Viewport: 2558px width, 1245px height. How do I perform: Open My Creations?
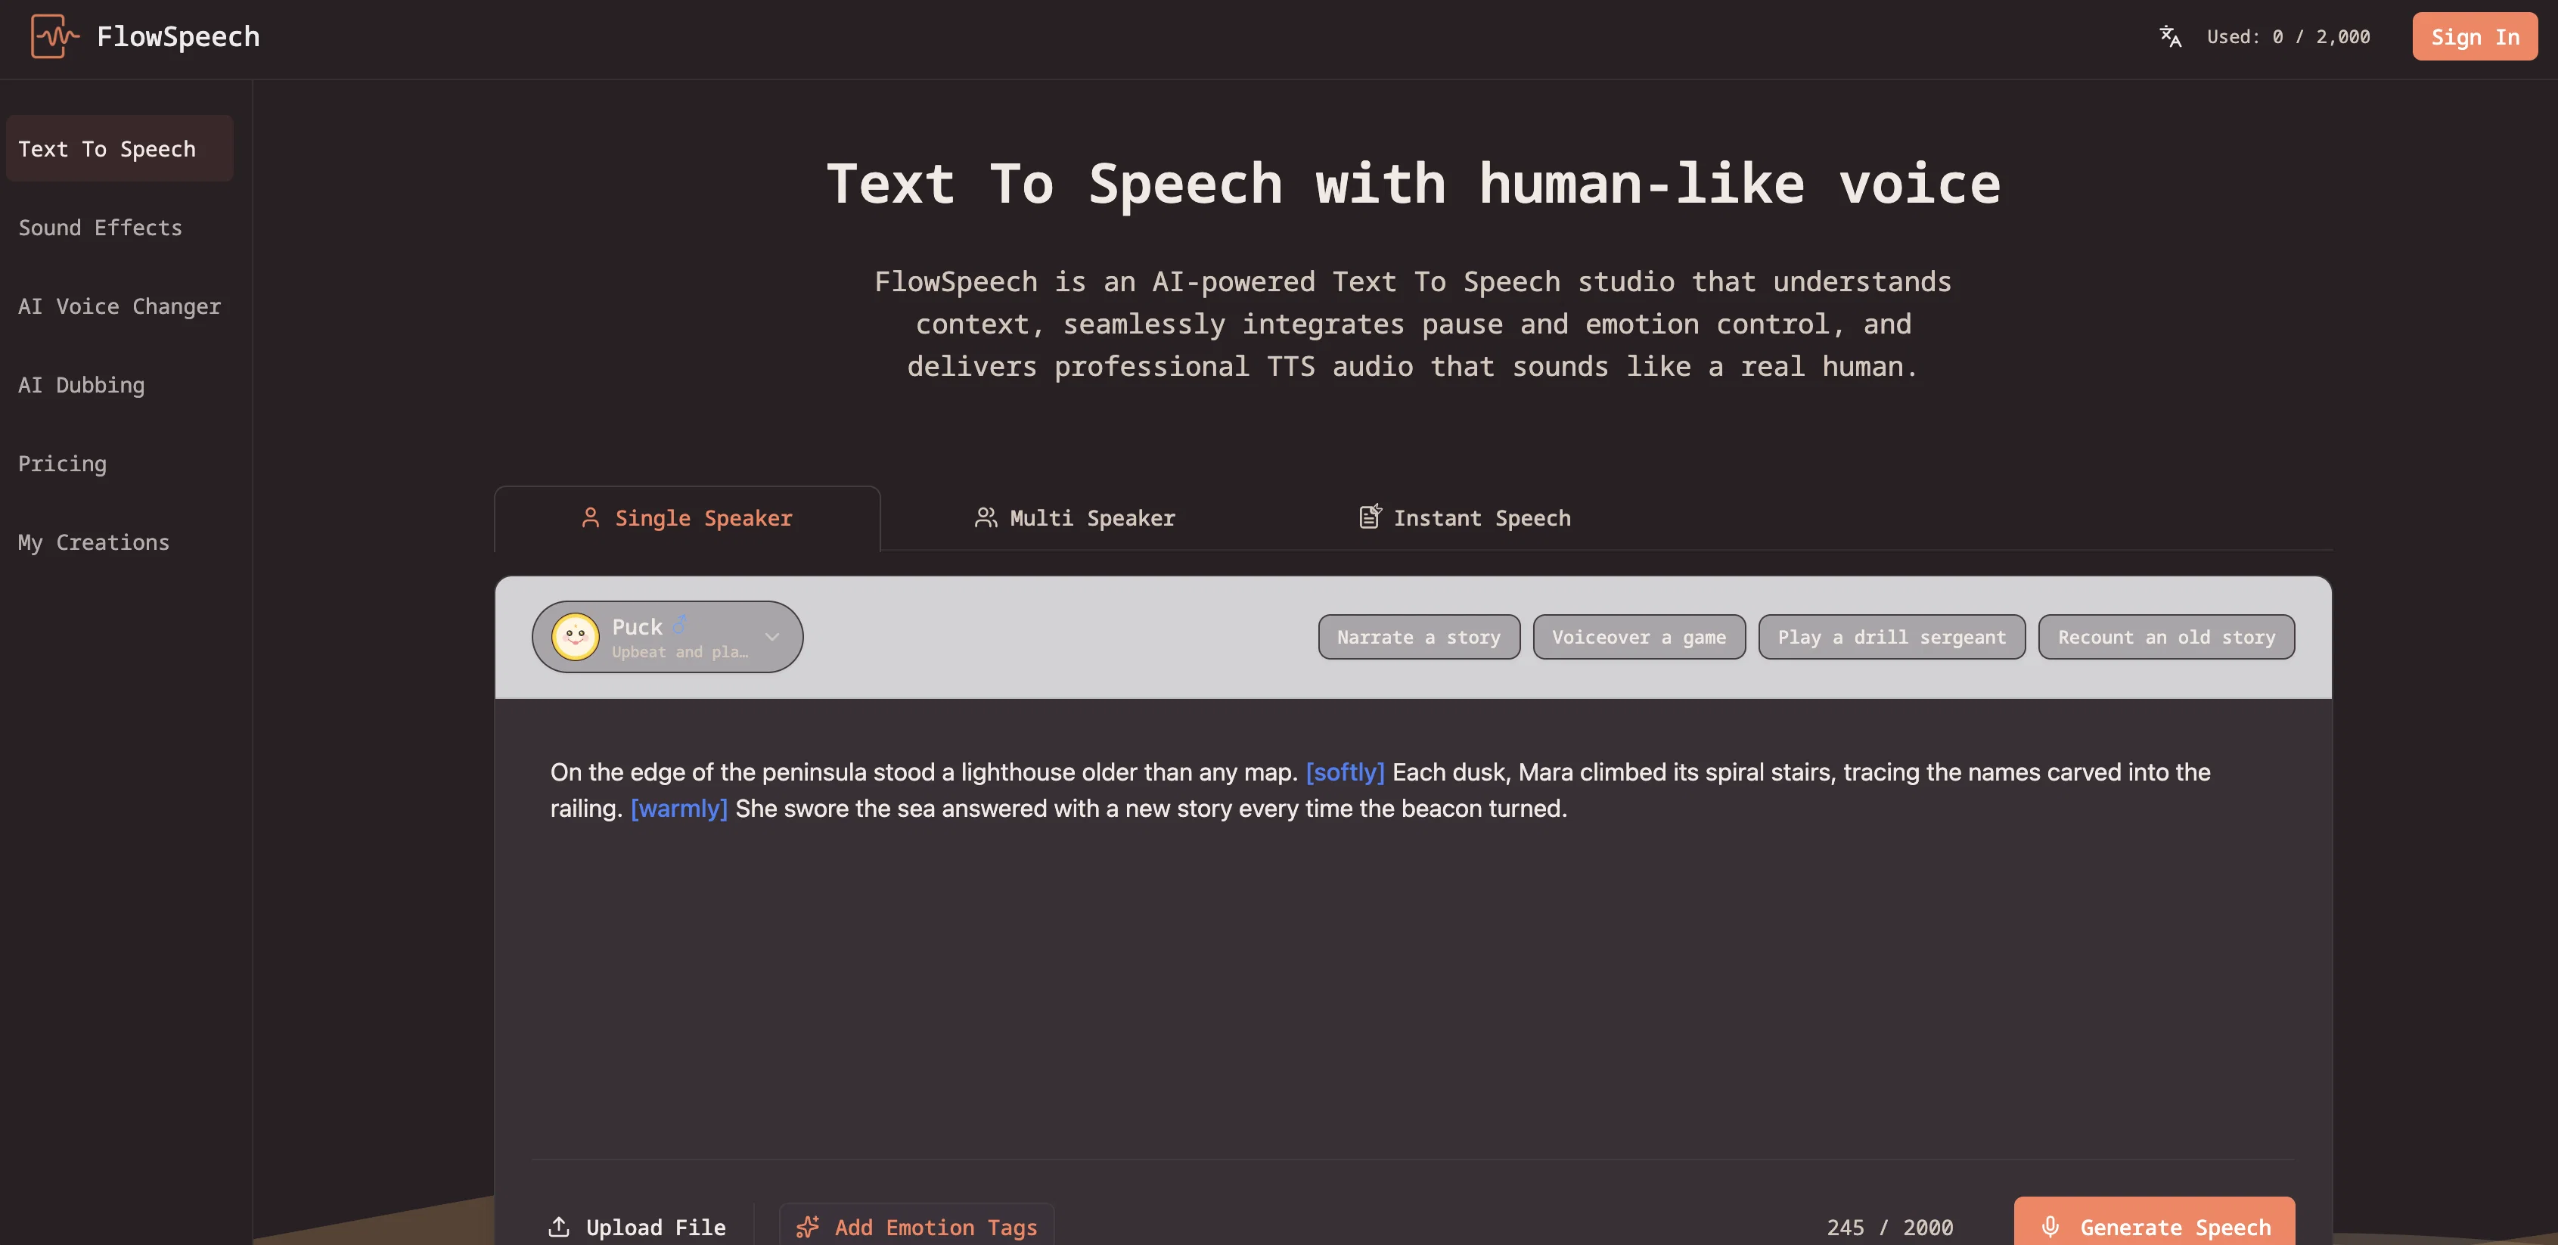pyautogui.click(x=95, y=542)
